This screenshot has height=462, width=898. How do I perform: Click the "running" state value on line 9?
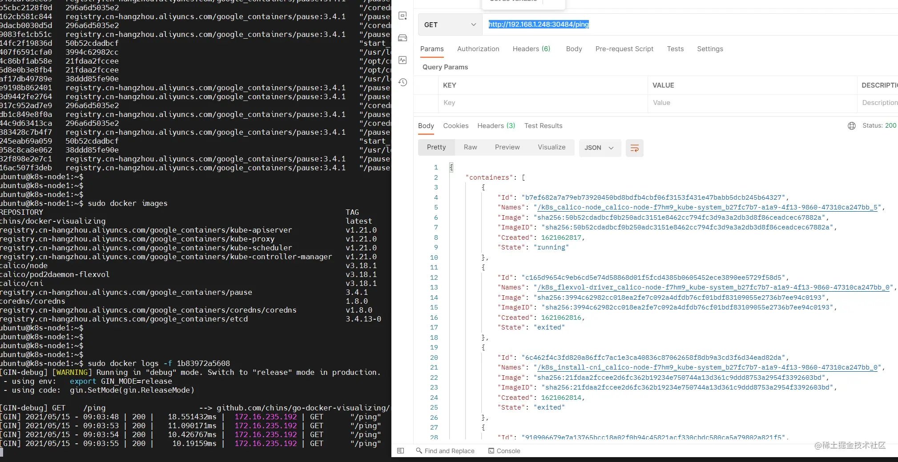coord(551,248)
